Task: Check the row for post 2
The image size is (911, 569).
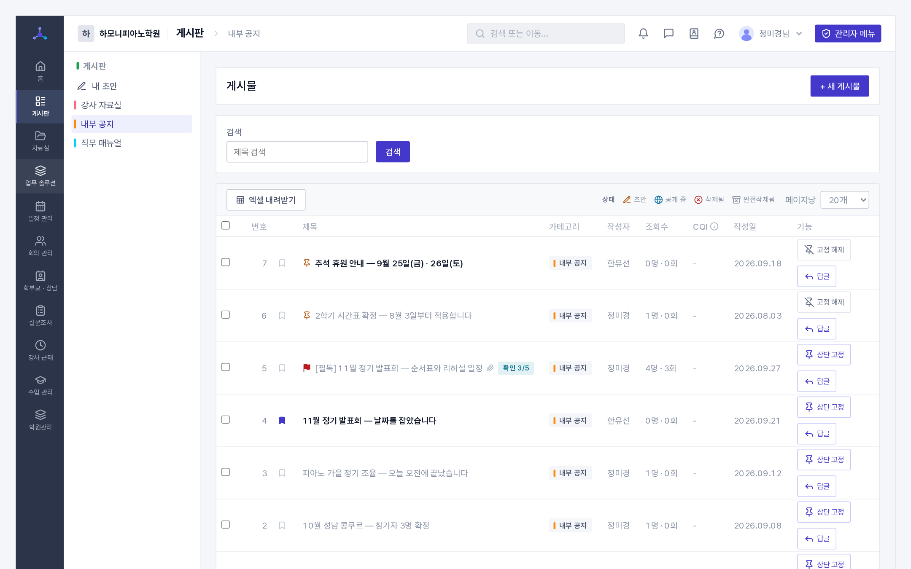Action: [x=226, y=525]
